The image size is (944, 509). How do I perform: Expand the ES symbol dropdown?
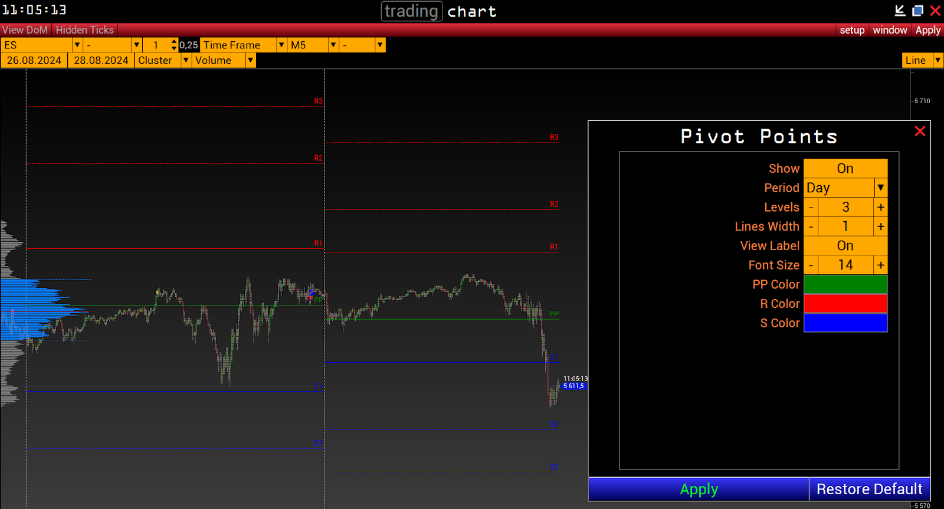[77, 45]
